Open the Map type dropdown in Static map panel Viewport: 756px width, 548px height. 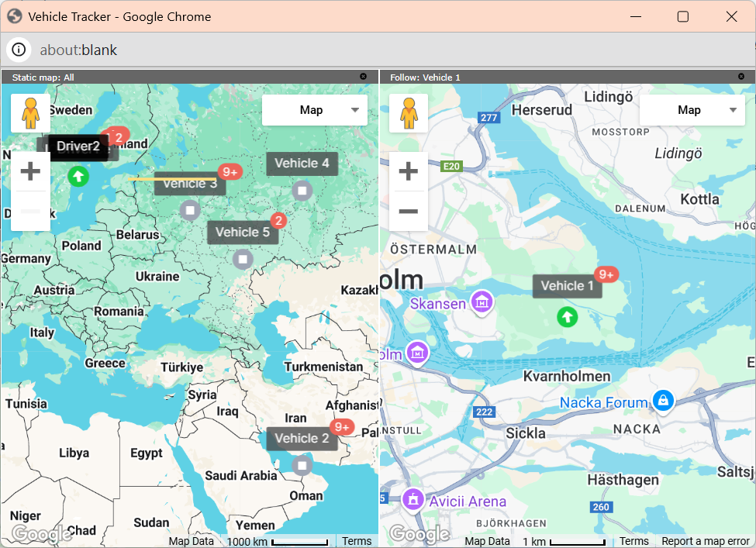pos(315,110)
